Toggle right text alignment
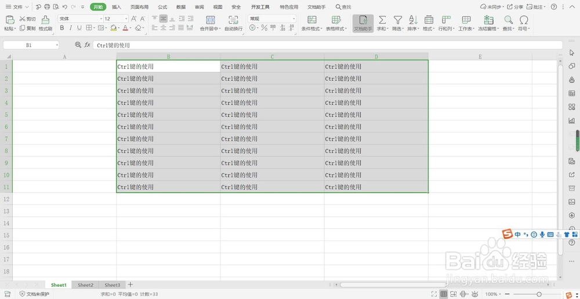 [172, 28]
